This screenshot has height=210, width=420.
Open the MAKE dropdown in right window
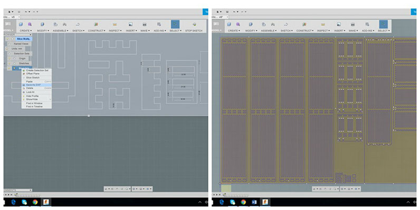pos(354,31)
